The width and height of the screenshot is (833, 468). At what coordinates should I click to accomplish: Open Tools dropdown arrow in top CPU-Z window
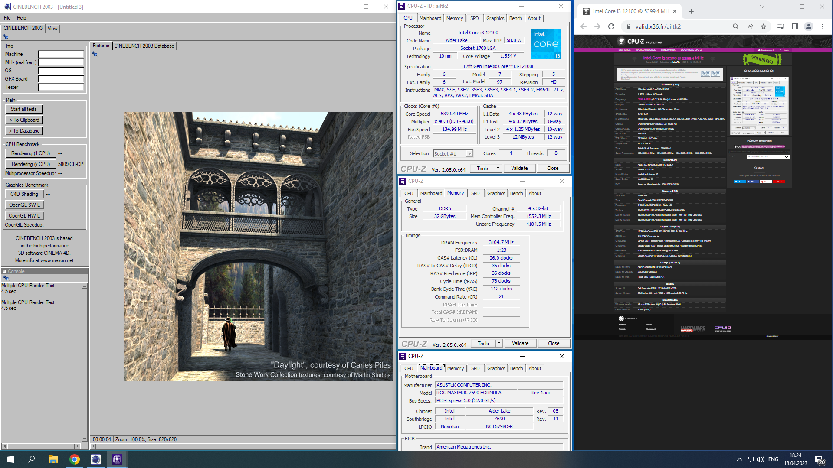[498, 168]
